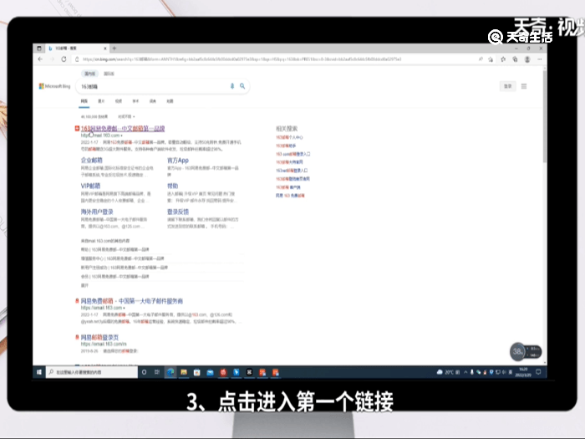Open Edge settings and more ellipsis
The width and height of the screenshot is (585, 439).
click(540, 59)
